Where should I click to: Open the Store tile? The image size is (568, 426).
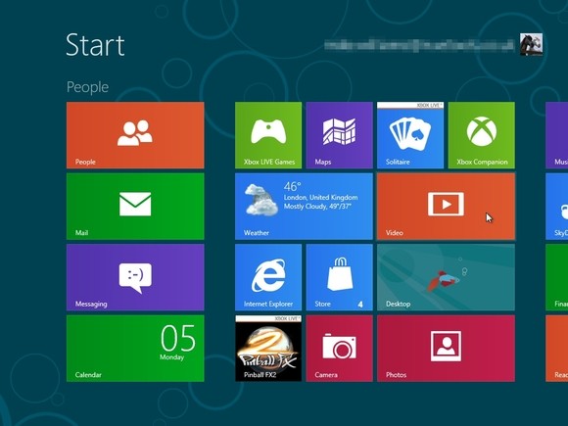coord(340,277)
